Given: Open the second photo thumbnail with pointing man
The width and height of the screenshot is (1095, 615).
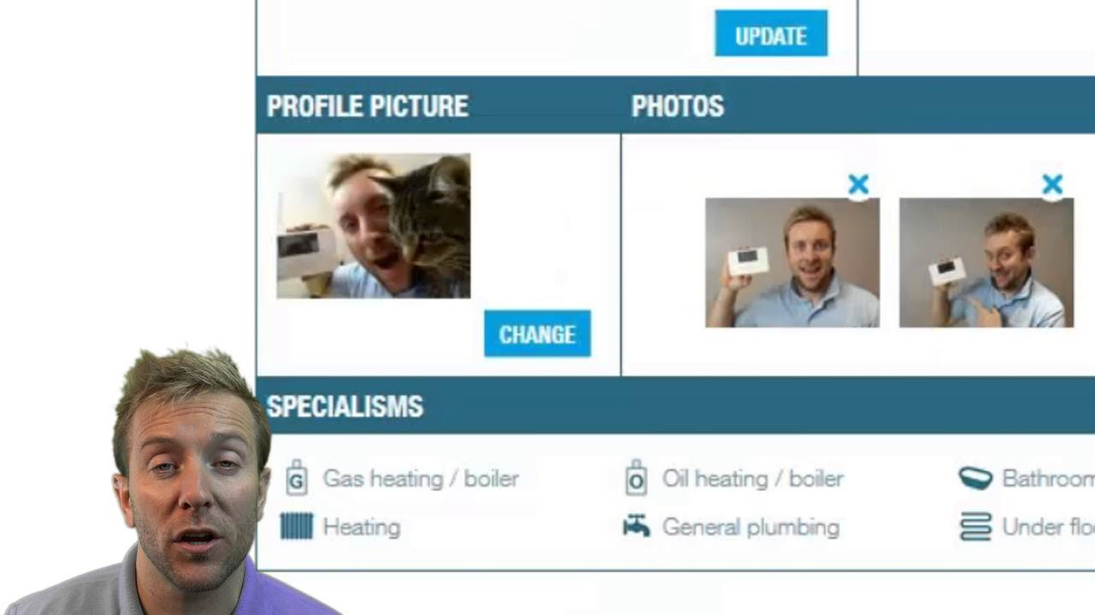Looking at the screenshot, I should 986,263.
